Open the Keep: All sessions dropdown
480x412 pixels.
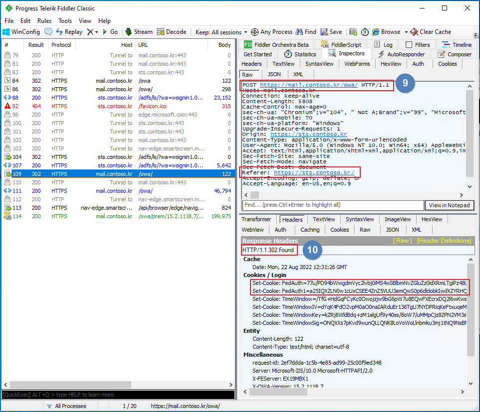point(221,32)
